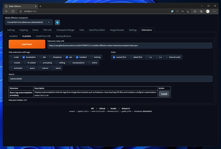Image resolution: width=221 pixels, height=149 pixels.
Task: Select oldest first order
Action: [131, 57]
